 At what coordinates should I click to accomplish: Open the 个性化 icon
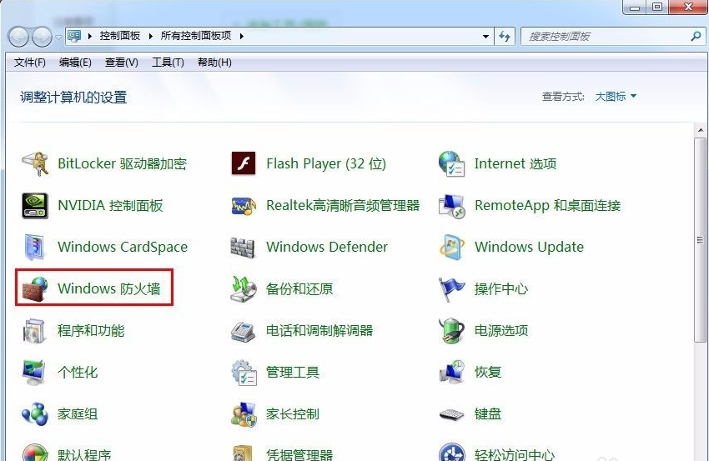pyautogui.click(x=35, y=373)
